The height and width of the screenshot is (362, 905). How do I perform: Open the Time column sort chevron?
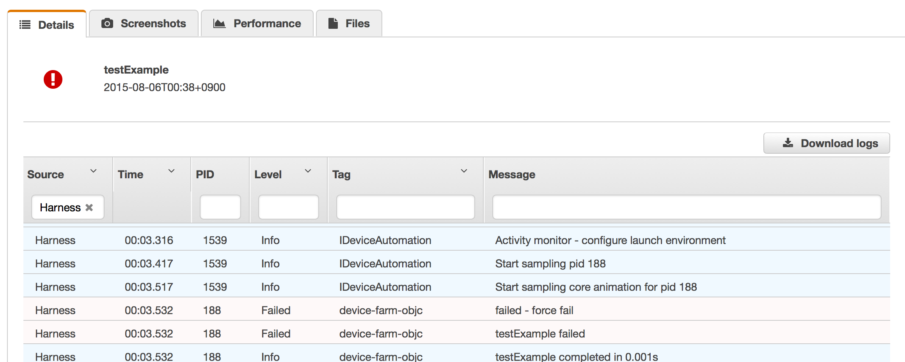click(171, 171)
